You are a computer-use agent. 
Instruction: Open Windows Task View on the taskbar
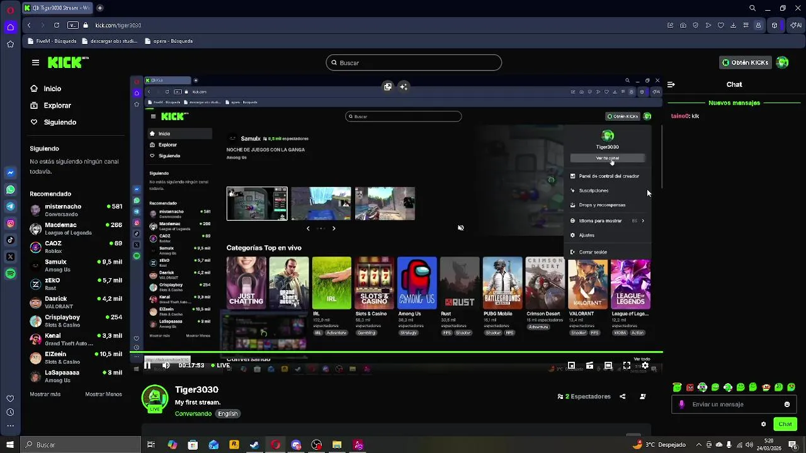pyautogui.click(x=151, y=445)
